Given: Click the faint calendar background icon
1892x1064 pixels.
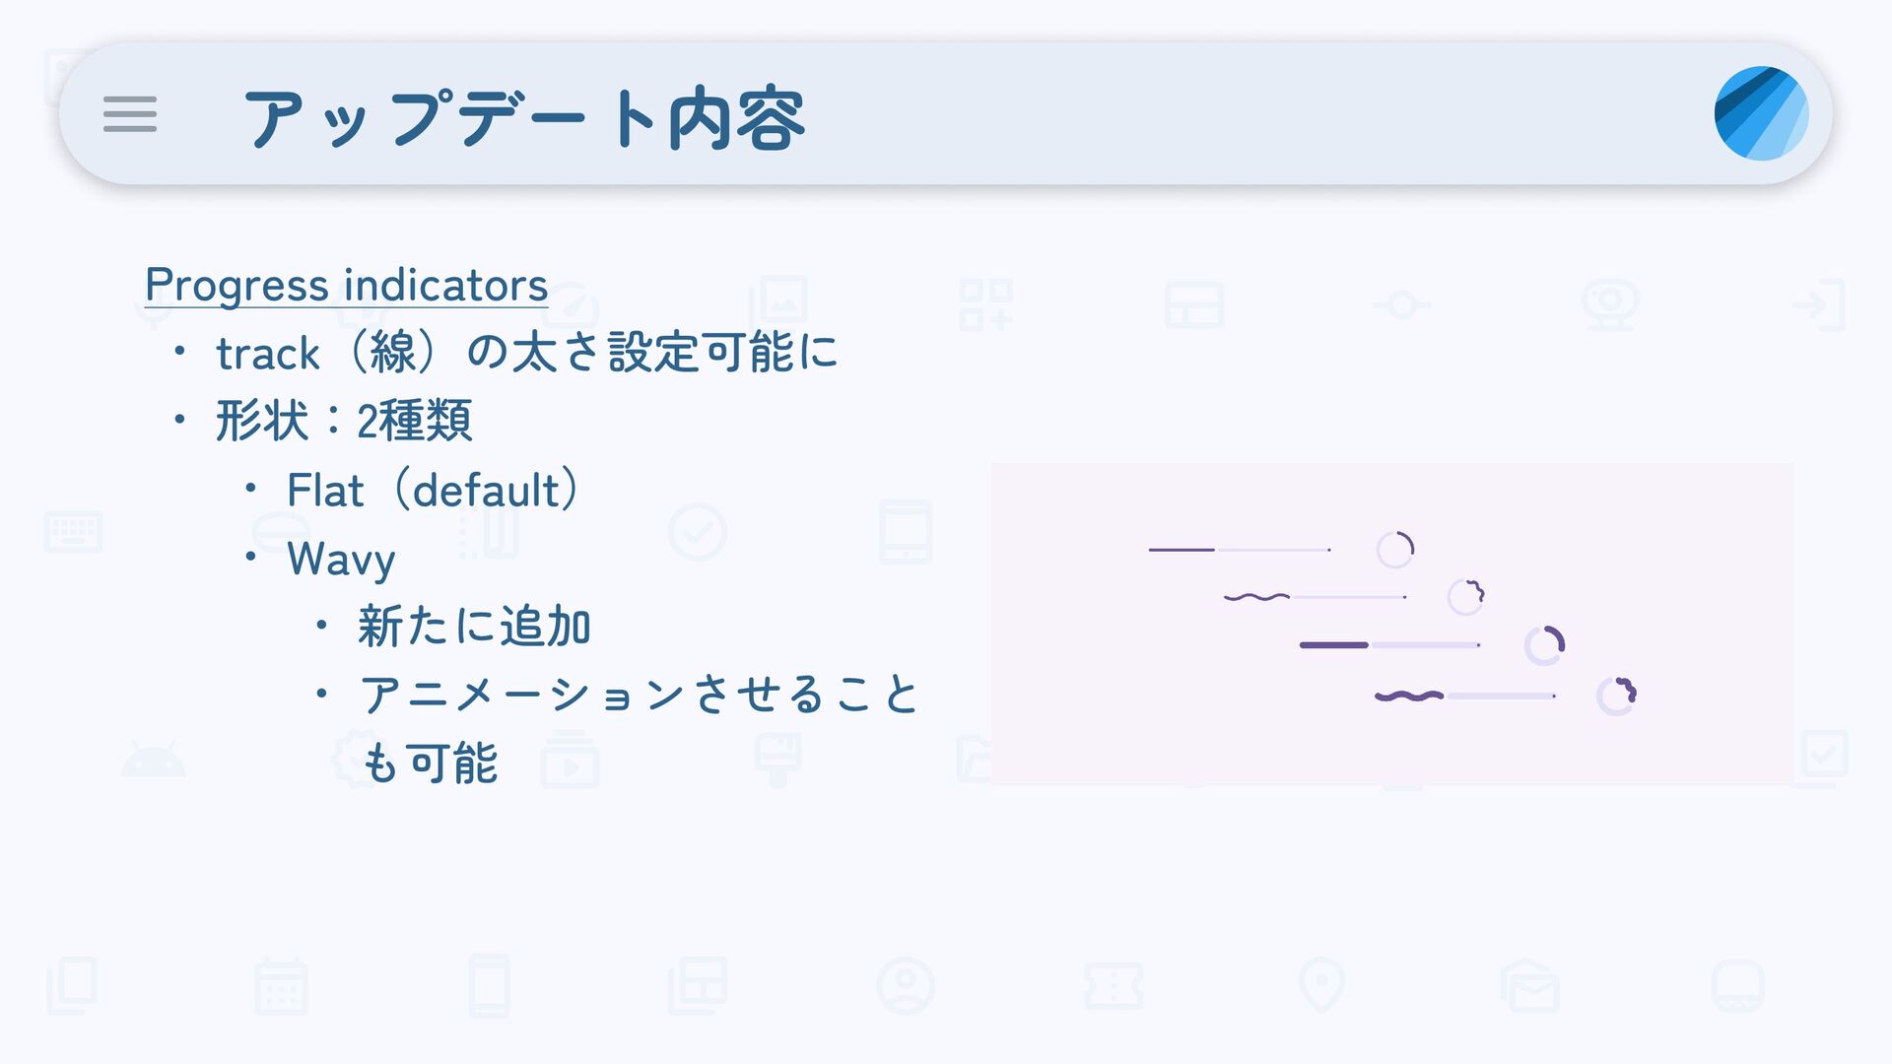Looking at the screenshot, I should tap(281, 986).
